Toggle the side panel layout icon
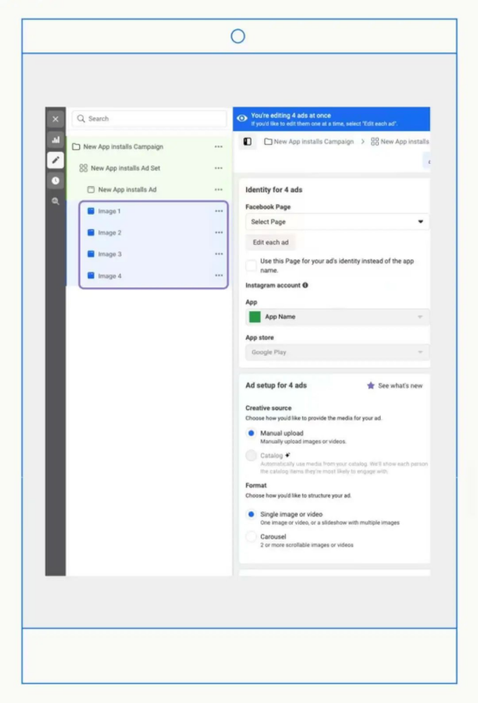The width and height of the screenshot is (478, 703). [247, 141]
